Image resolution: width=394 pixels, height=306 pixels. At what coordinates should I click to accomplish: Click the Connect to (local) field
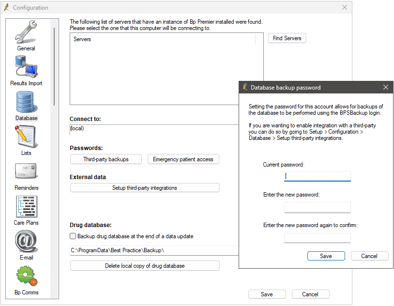tap(154, 129)
